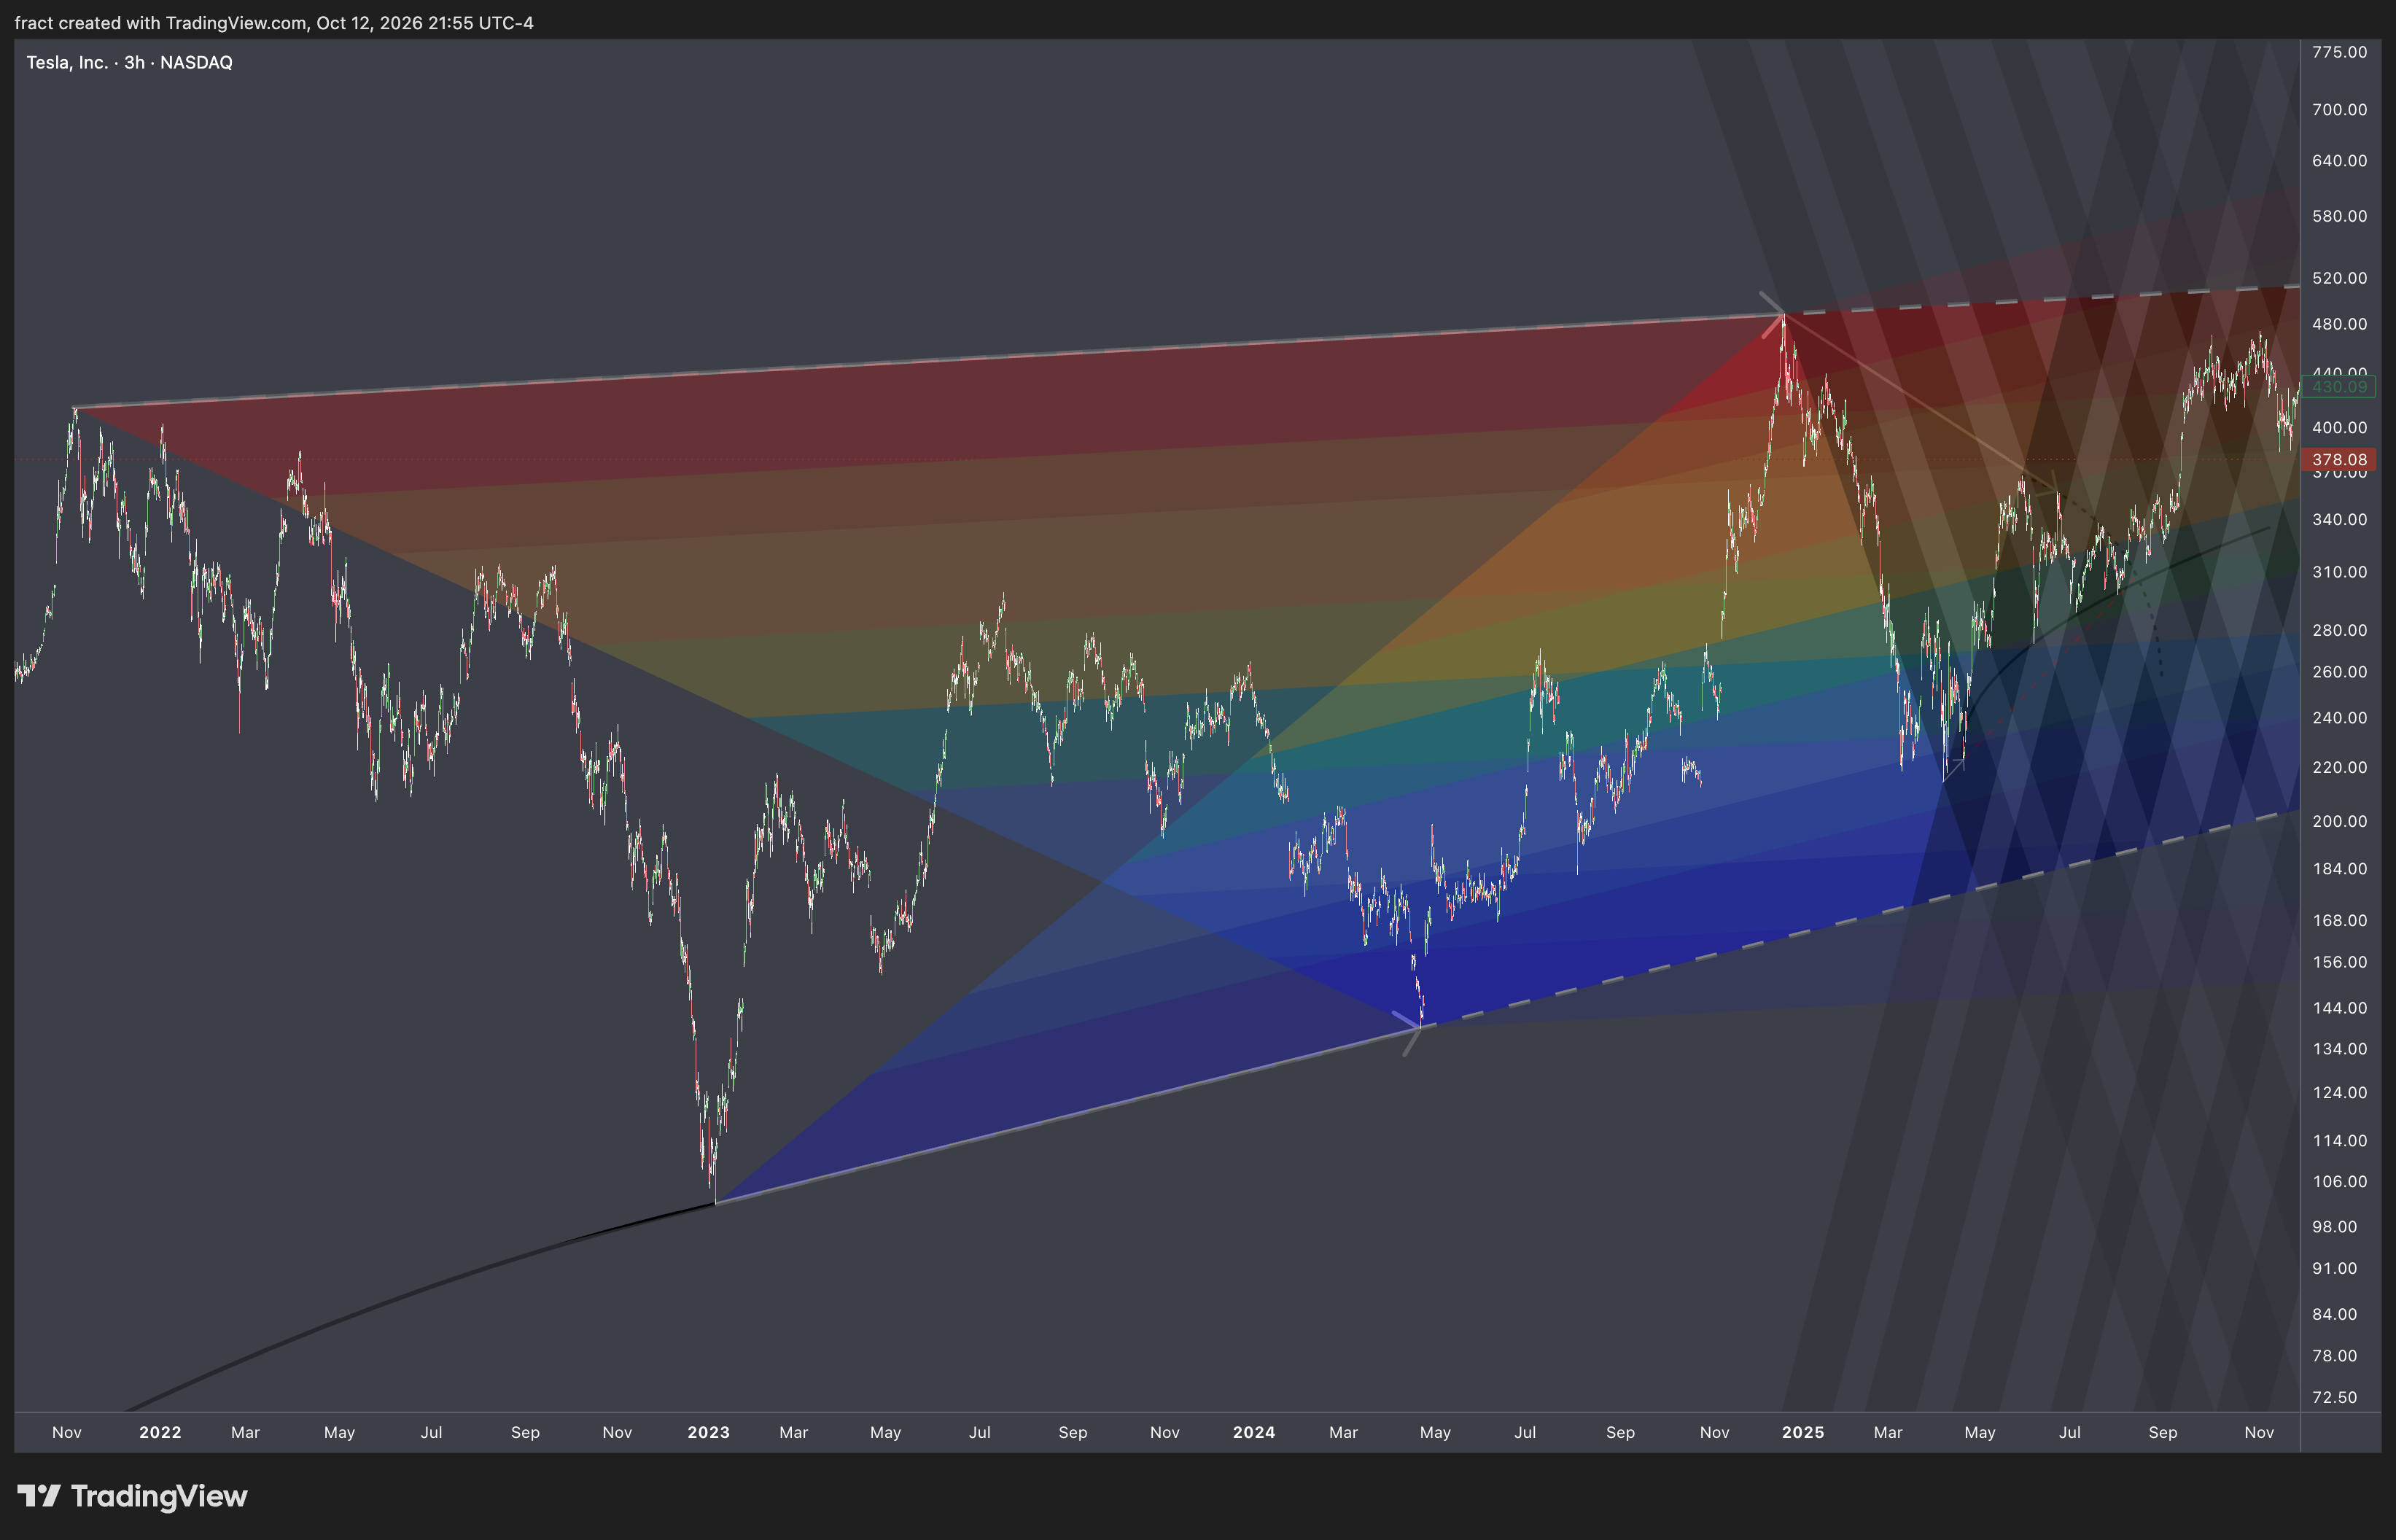2396x1540 pixels.
Task: Click the 580.00 price axis label
Action: click(2339, 216)
